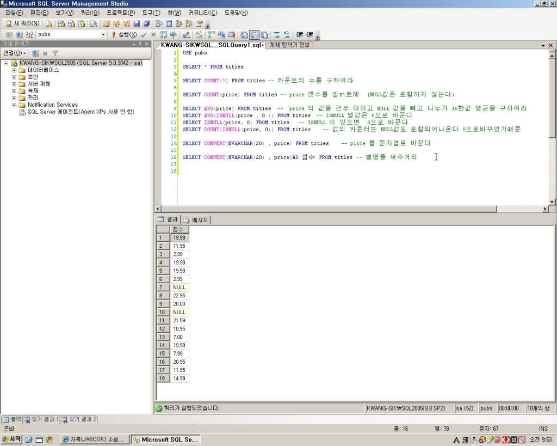Click the Disconnect icon in query toolbar
Viewport: 557px width, 446px height.
coord(19,35)
